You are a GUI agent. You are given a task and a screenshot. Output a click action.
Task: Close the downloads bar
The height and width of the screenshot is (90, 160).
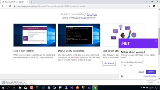[158, 82]
